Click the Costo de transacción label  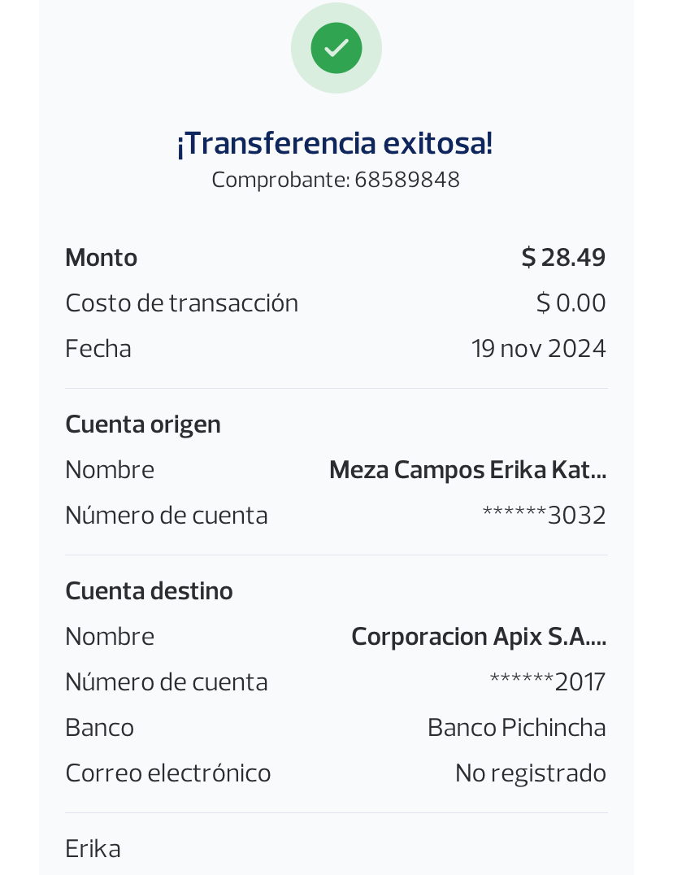pos(182,303)
